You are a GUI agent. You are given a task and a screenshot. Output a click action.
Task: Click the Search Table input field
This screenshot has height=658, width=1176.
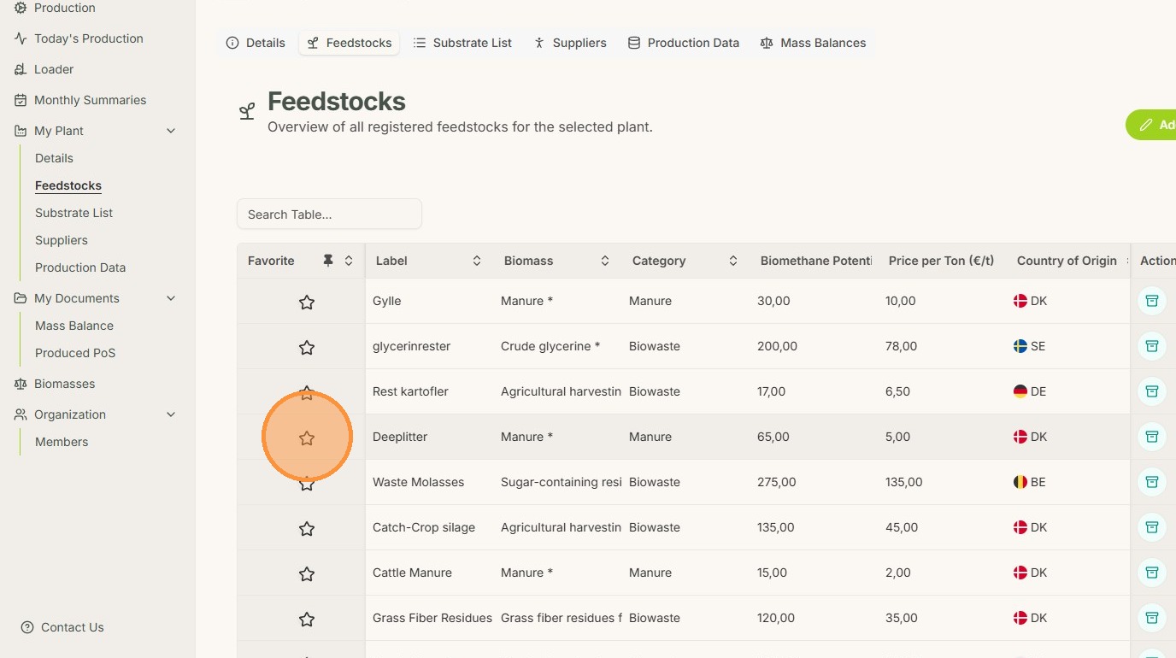[329, 214]
